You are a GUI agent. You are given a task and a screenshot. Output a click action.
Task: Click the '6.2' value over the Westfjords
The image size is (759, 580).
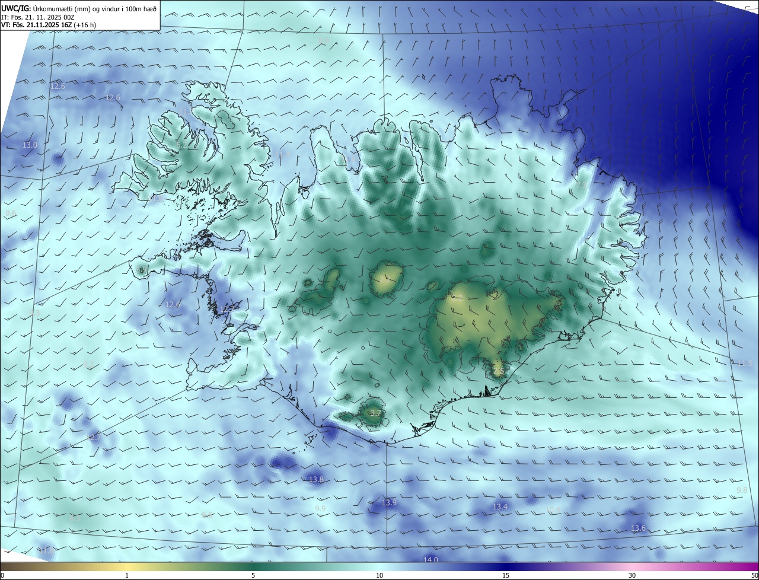[181, 145]
